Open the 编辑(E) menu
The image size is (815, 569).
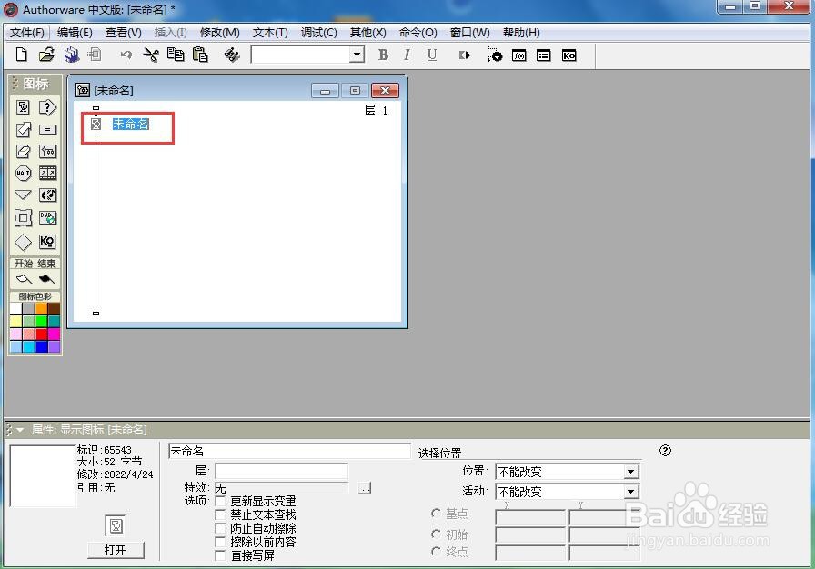tap(75, 33)
